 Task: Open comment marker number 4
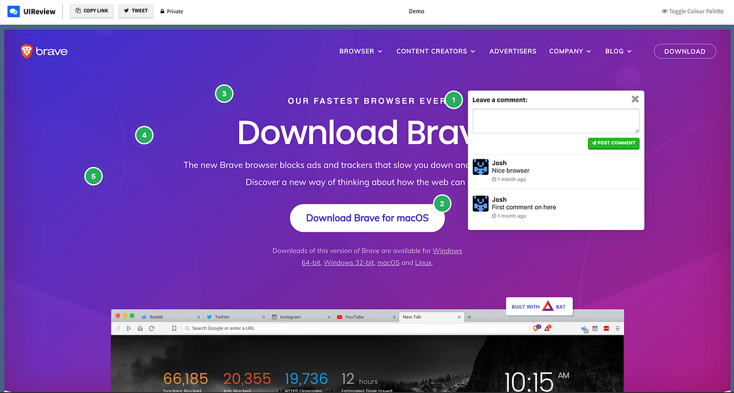pyautogui.click(x=144, y=136)
